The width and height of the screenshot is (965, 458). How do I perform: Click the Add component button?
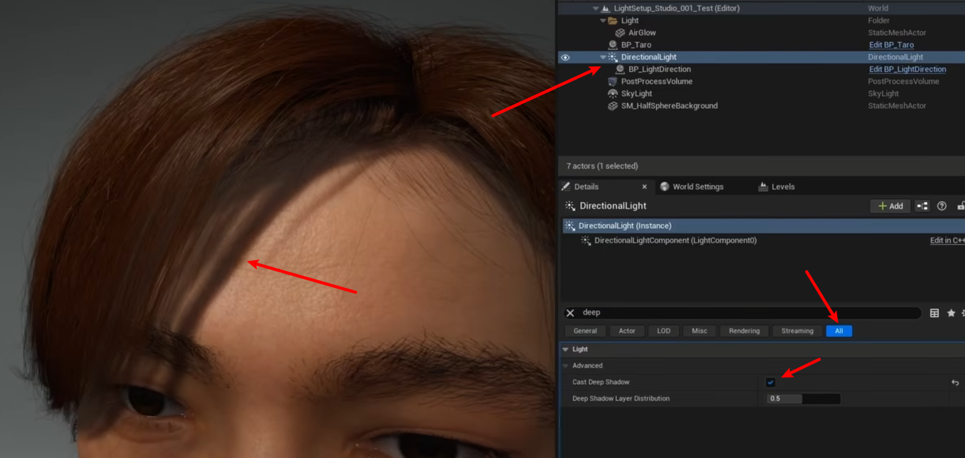point(890,206)
